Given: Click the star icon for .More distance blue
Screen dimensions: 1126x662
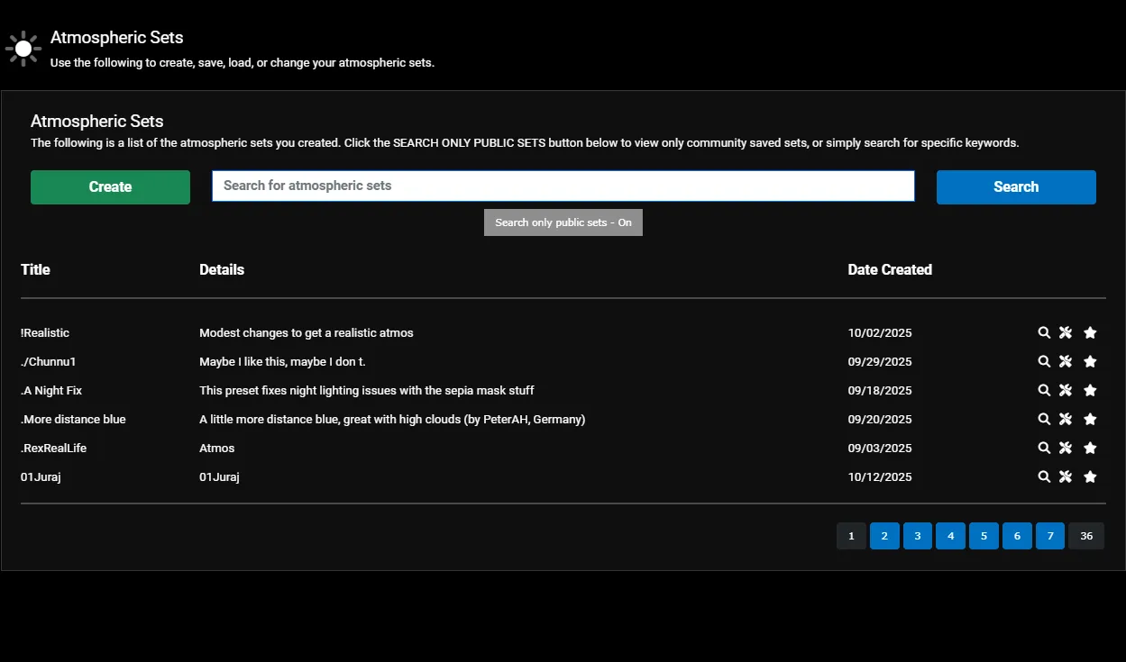Looking at the screenshot, I should coord(1090,419).
